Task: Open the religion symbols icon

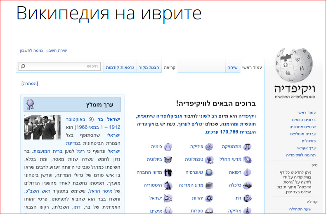Action: point(247,198)
